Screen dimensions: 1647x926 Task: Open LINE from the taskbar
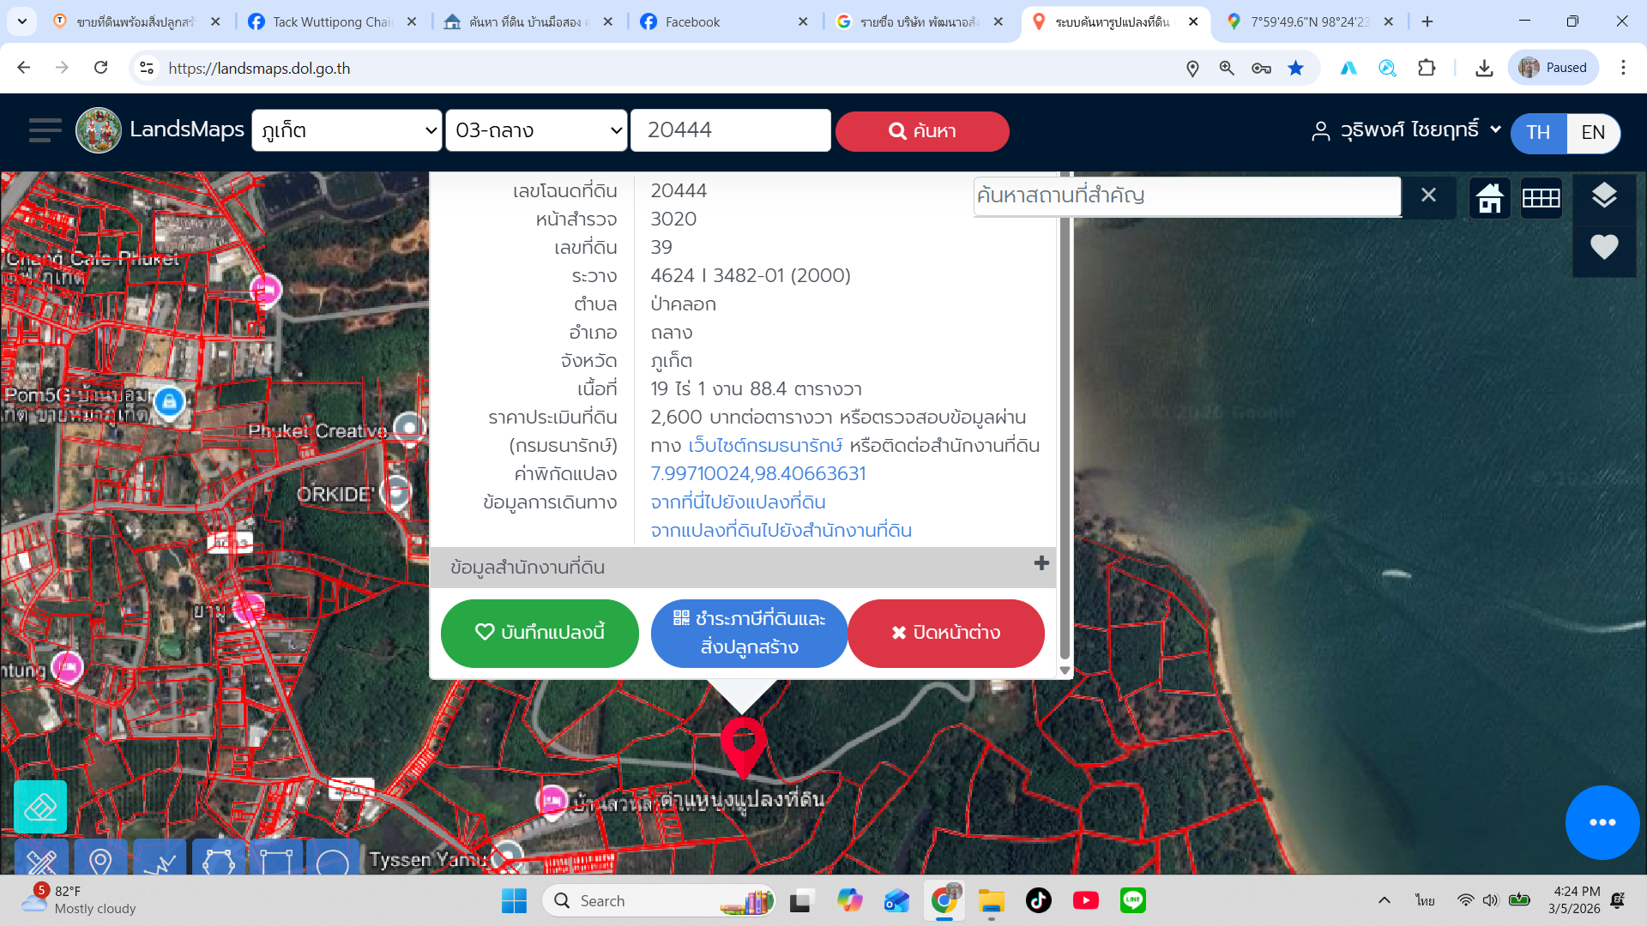point(1132,900)
